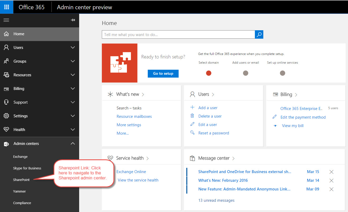The height and width of the screenshot is (212, 348).
Task: Click the Support headset icon in sidebar
Action: (x=6, y=102)
